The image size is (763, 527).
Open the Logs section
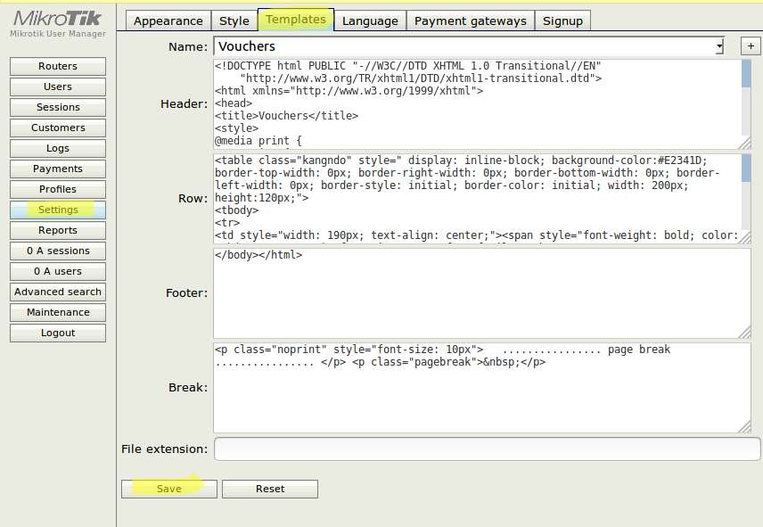(x=57, y=148)
